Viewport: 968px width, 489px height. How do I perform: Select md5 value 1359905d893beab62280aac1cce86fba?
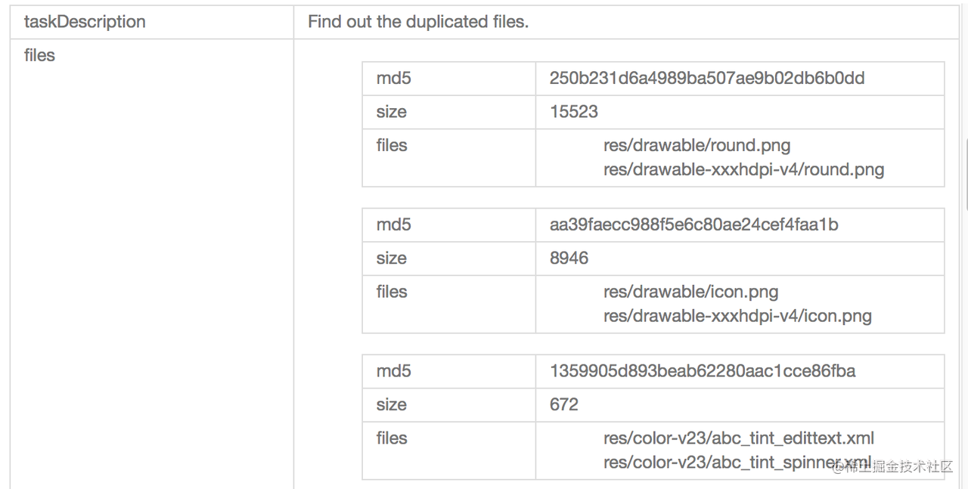(x=703, y=371)
